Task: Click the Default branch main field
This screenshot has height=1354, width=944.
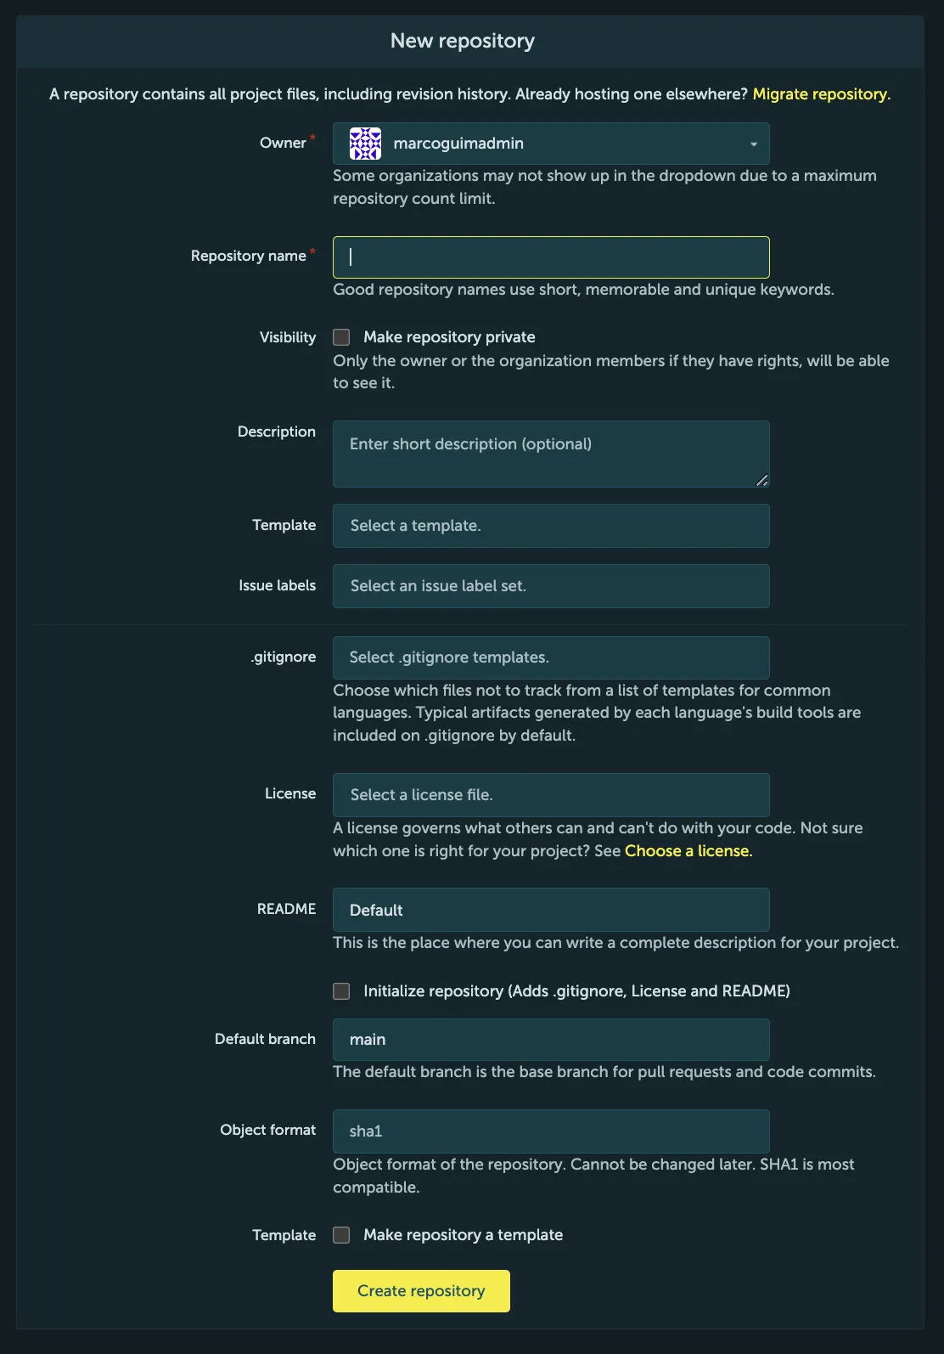Action: pyautogui.click(x=551, y=1040)
